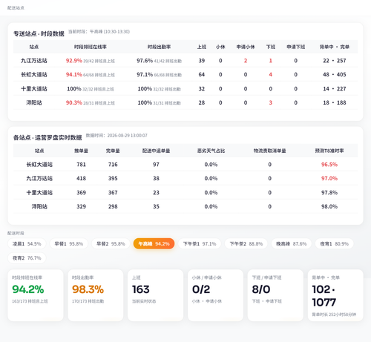Switch to the 晚高峰 87.6% slot
Screen dimensions: 371x342
[x=292, y=244]
